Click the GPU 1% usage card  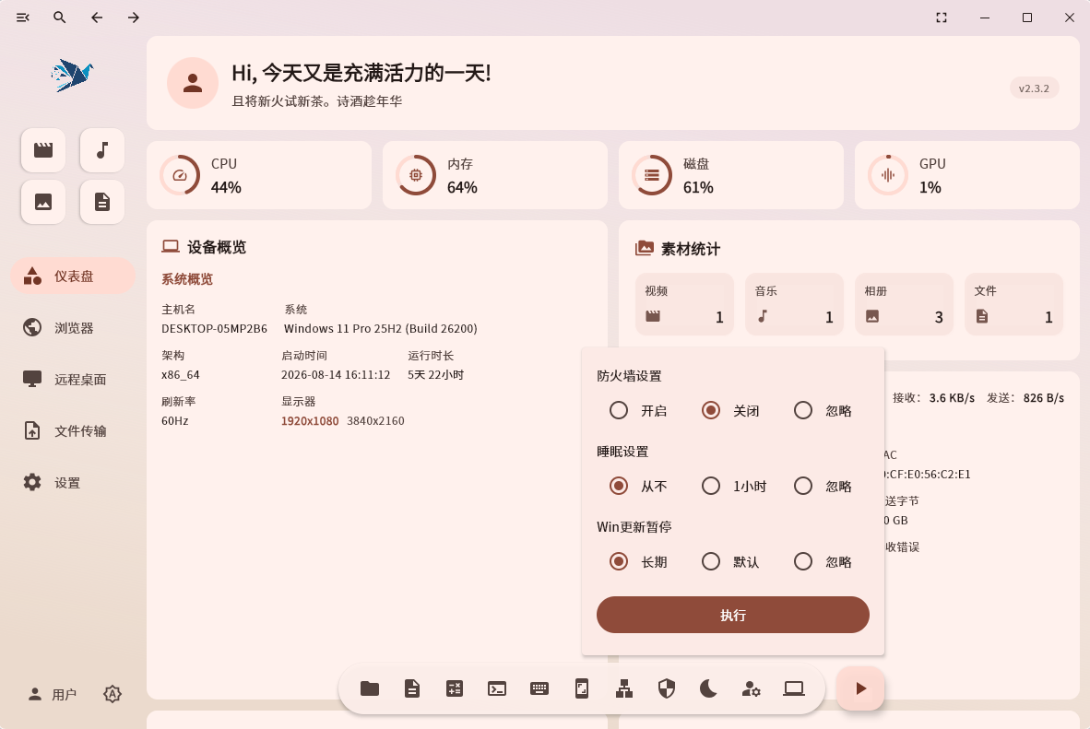coord(967,175)
